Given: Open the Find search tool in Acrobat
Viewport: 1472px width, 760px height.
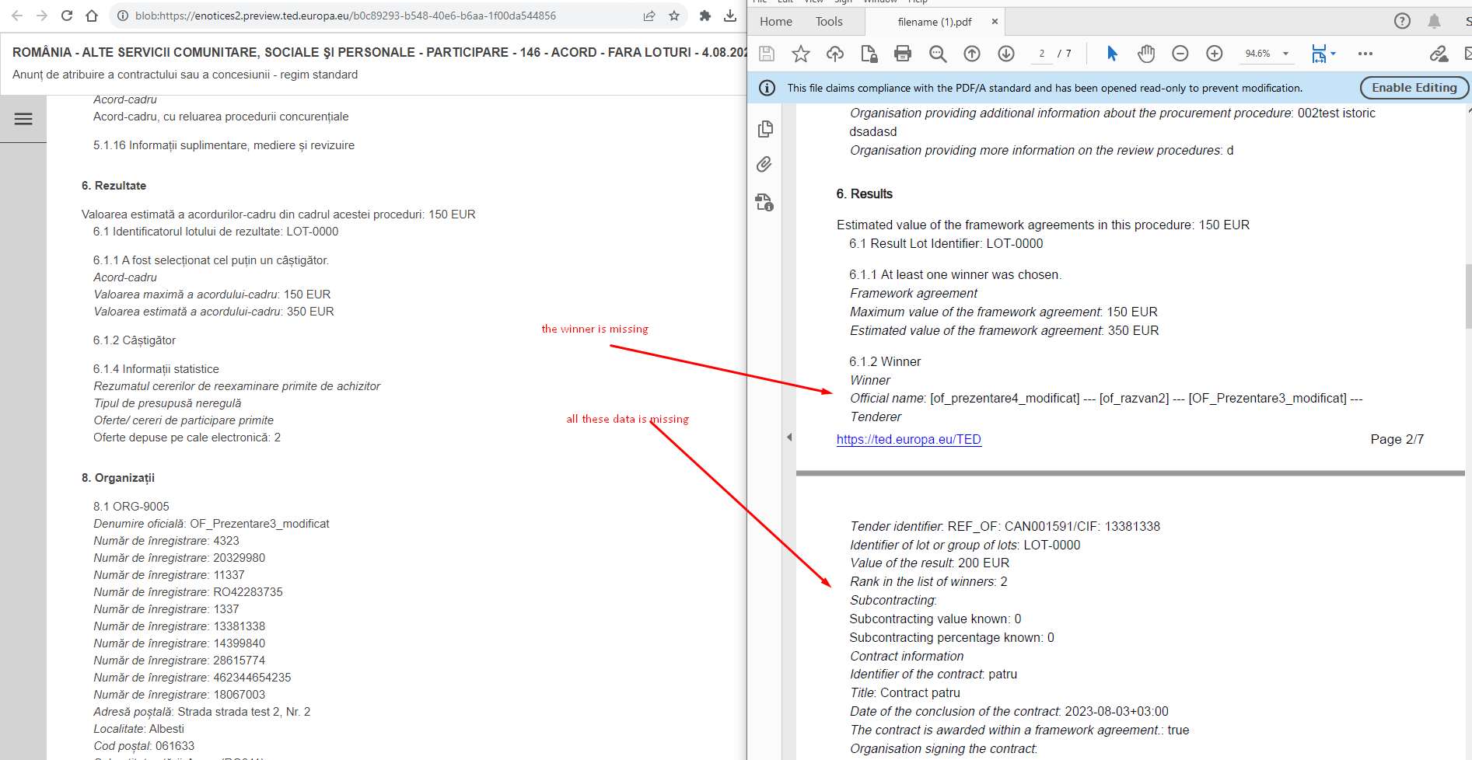Looking at the screenshot, I should click(938, 54).
